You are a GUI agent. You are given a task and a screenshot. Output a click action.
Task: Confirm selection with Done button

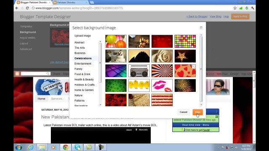[198, 112]
